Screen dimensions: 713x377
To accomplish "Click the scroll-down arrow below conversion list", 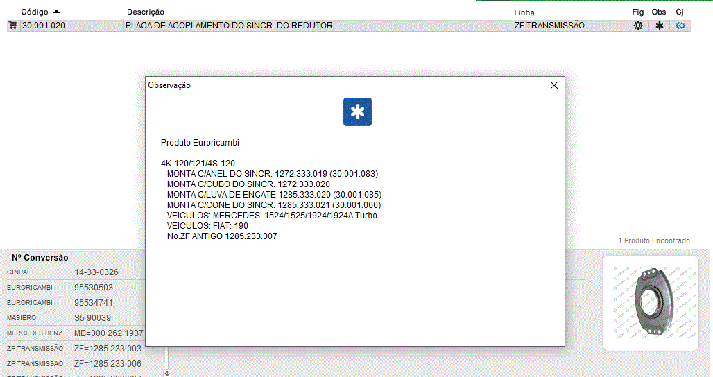I will coord(166,373).
